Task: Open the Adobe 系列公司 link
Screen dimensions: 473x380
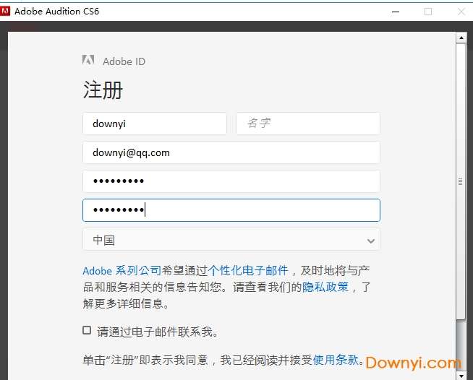Action: tap(122, 271)
